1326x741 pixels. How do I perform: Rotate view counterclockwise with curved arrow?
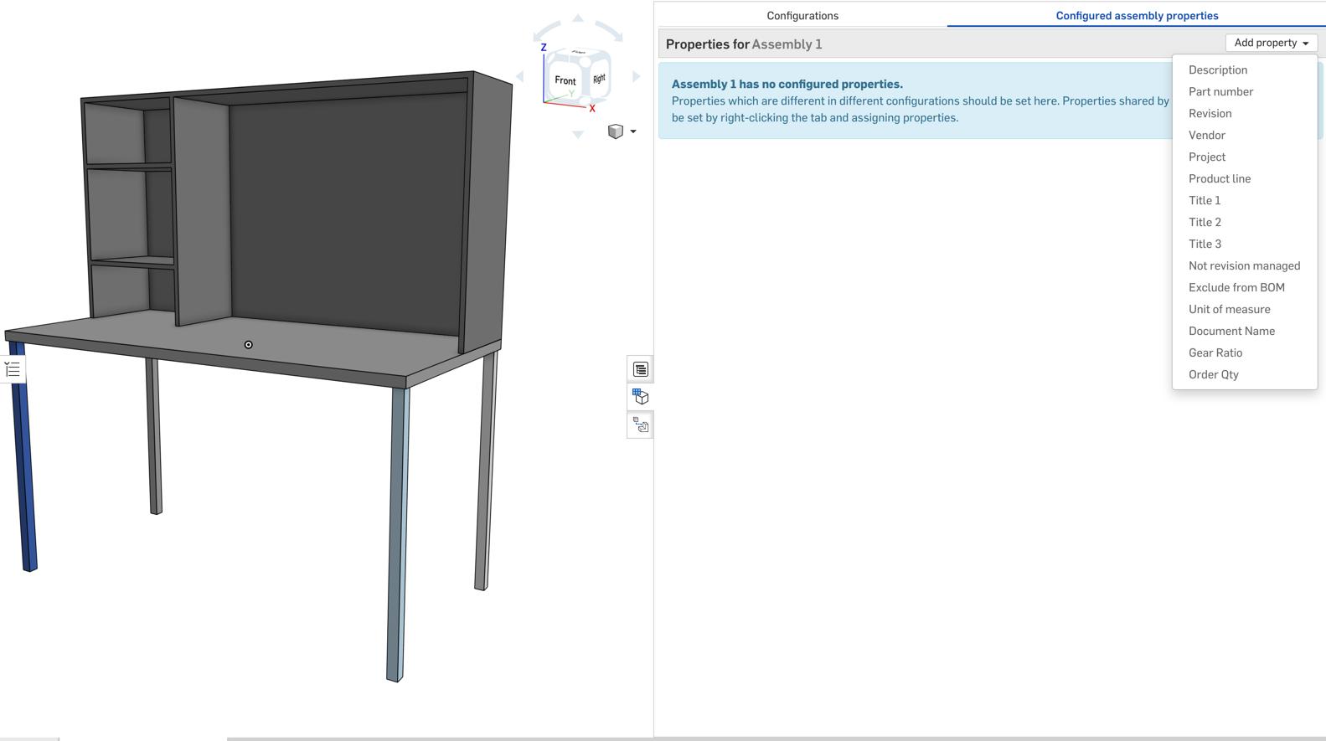(543, 32)
